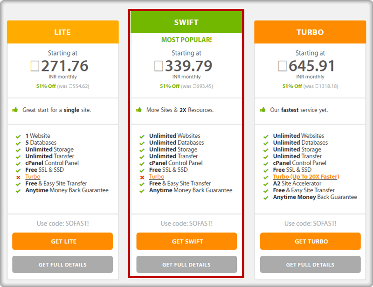Open the Turbo link in Swift plan
Image resolution: width=373 pixels, height=287 pixels.
[157, 177]
